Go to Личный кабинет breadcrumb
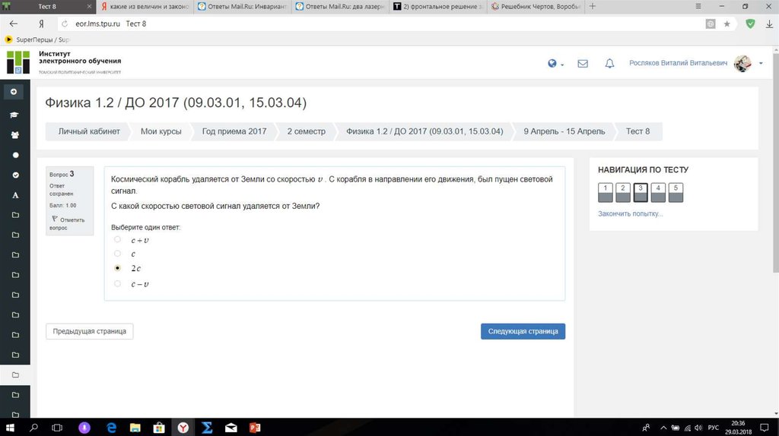 point(89,131)
